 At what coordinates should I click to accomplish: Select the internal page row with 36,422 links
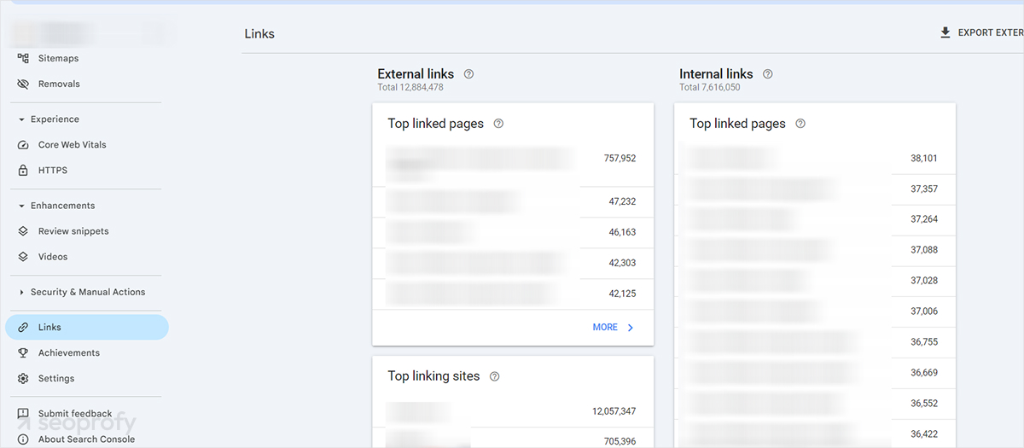pyautogui.click(x=815, y=433)
